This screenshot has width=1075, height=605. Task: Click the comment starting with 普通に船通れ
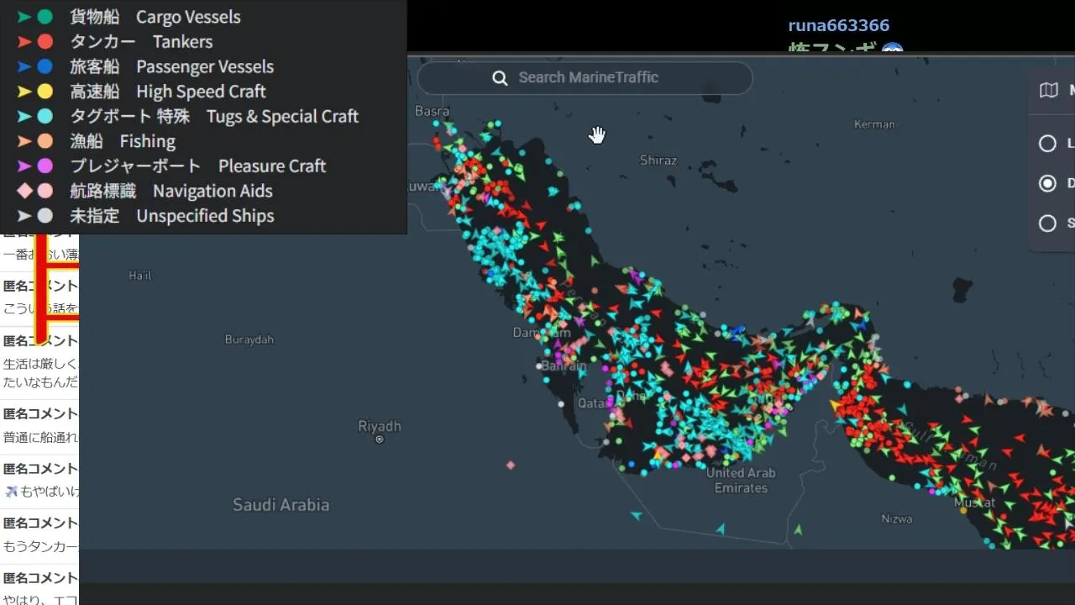(x=40, y=437)
